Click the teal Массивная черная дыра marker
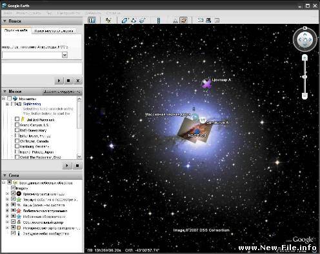Image resolution: width=320 pixels, height=254 pixels. tap(195, 117)
